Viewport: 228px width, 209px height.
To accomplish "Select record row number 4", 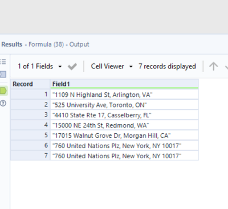I will click(x=30, y=125).
